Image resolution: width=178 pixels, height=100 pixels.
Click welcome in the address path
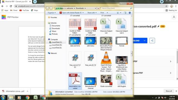(70, 8)
